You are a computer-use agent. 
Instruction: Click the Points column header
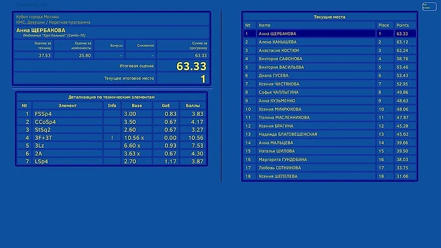pyautogui.click(x=402, y=25)
